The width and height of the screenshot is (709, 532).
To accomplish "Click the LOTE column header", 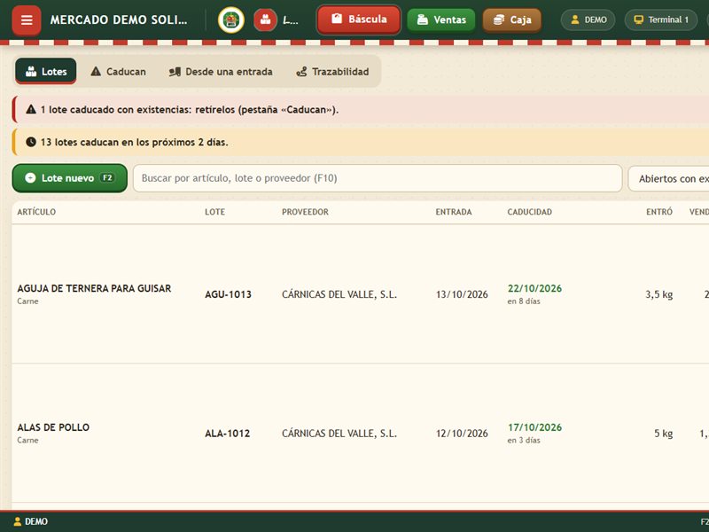I will click(x=214, y=212).
